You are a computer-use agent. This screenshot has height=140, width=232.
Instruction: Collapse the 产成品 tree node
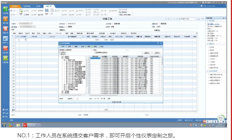point(62,58)
